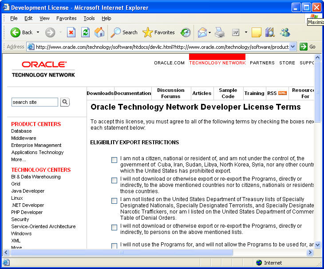The height and width of the screenshot is (269, 324).
Task: Click the status bar page icon
Action: pyautogui.click(x=6, y=262)
